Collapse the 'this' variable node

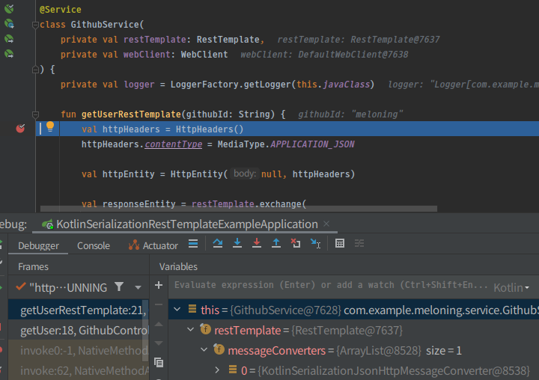tap(177, 310)
